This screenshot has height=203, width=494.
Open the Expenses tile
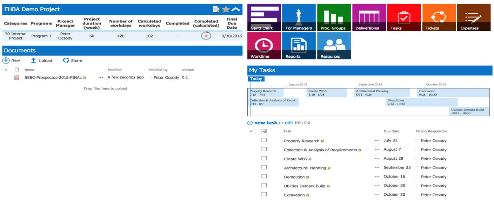point(474,17)
